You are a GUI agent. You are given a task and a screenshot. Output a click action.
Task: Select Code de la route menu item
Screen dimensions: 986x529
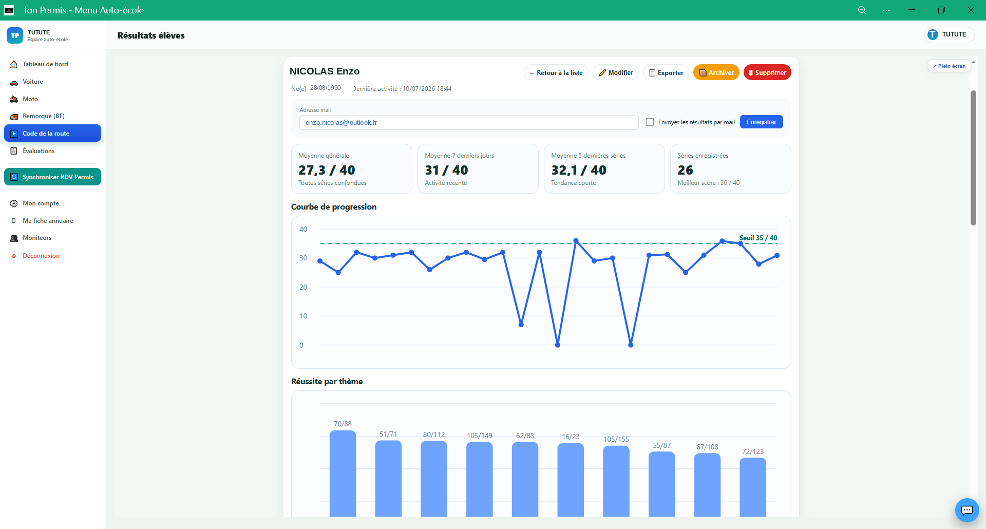coord(52,134)
